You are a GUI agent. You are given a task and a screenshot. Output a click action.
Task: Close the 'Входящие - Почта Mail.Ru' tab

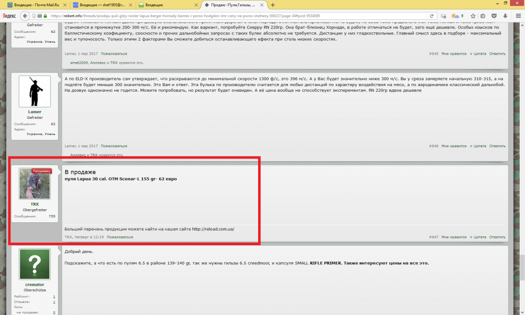coord(64,5)
